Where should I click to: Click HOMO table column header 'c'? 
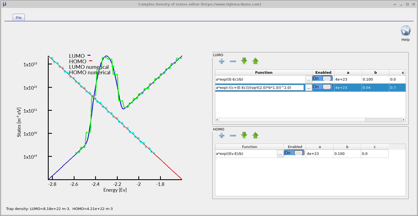point(375,147)
